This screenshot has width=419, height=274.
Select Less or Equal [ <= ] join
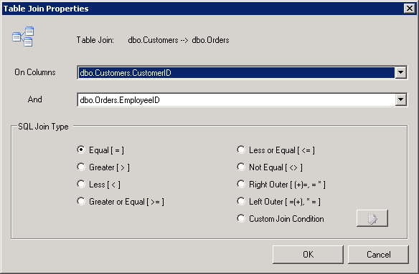click(x=241, y=150)
